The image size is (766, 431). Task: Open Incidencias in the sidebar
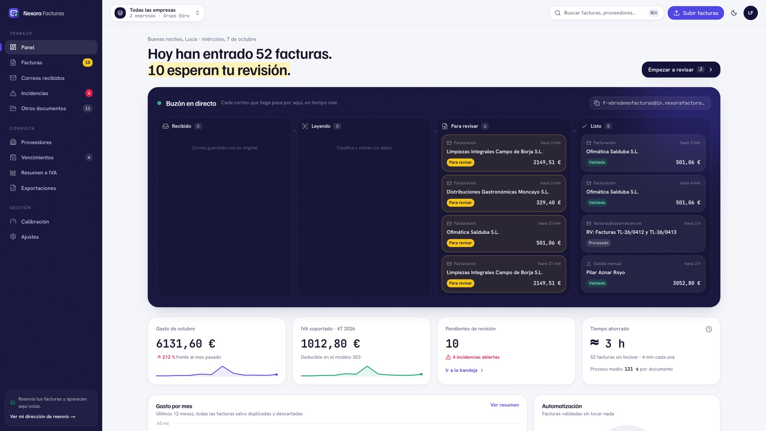(x=51, y=93)
